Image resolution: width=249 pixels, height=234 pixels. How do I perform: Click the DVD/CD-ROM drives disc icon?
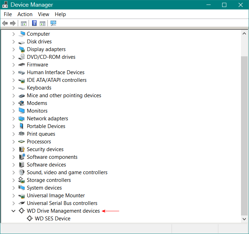[22, 57]
